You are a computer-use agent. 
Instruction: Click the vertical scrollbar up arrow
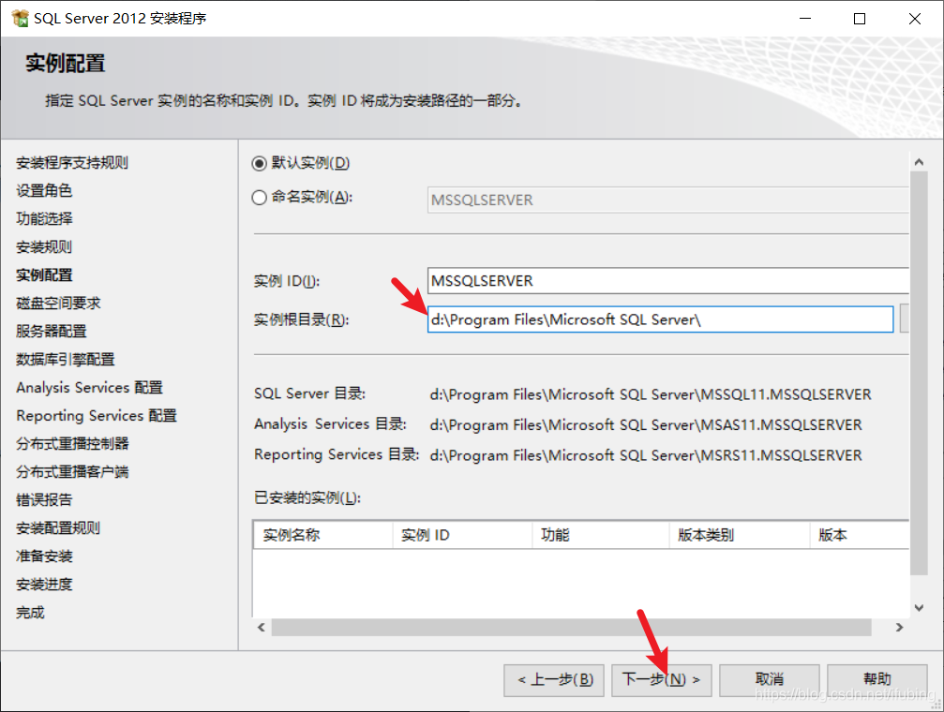pyautogui.click(x=919, y=162)
